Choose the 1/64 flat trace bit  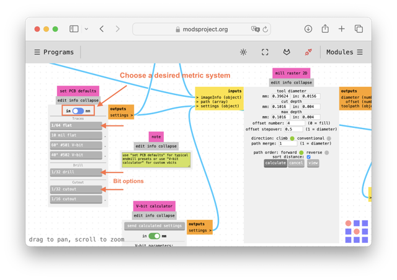(76, 125)
